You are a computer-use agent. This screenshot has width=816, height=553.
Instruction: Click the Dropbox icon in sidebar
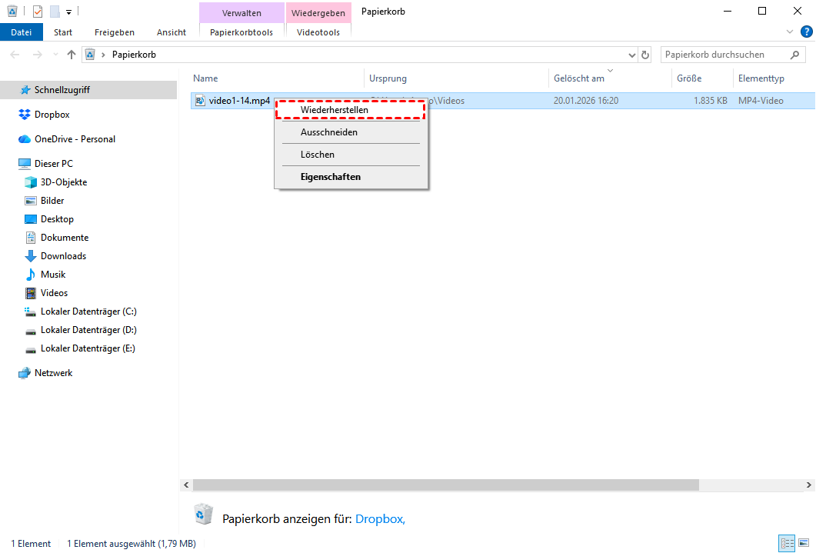[24, 115]
